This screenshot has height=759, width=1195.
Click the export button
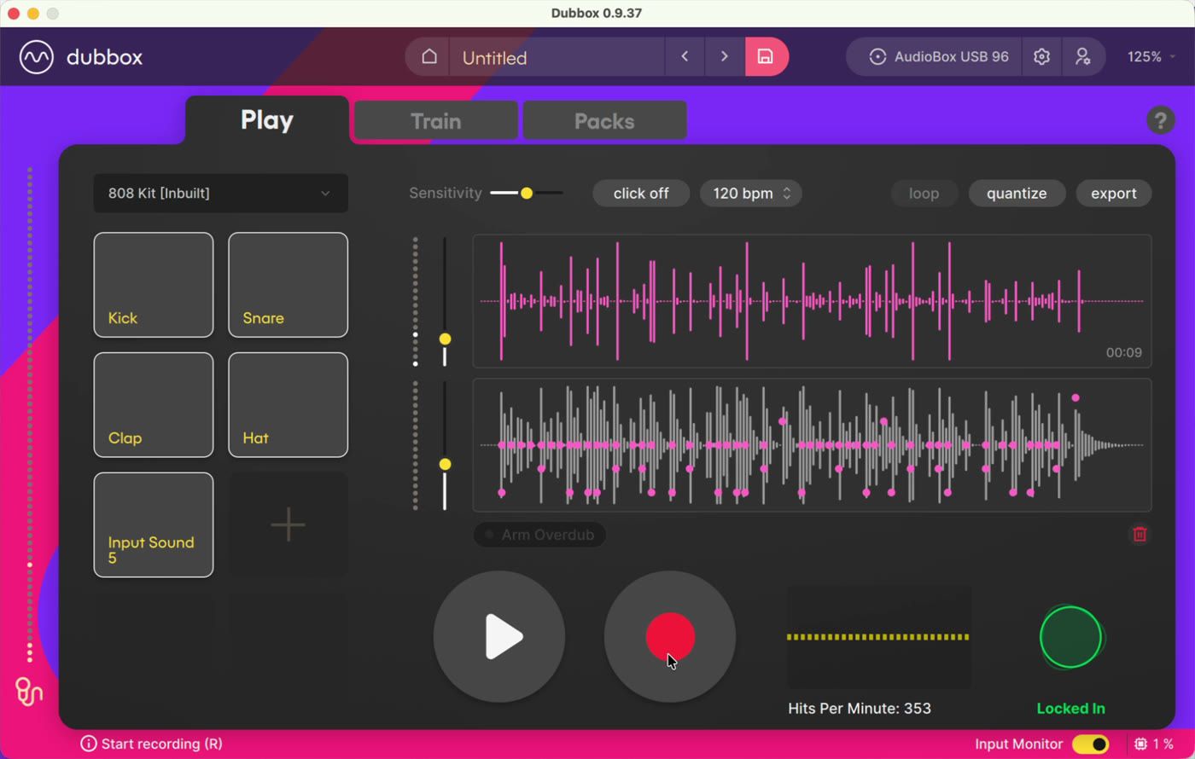tap(1114, 194)
